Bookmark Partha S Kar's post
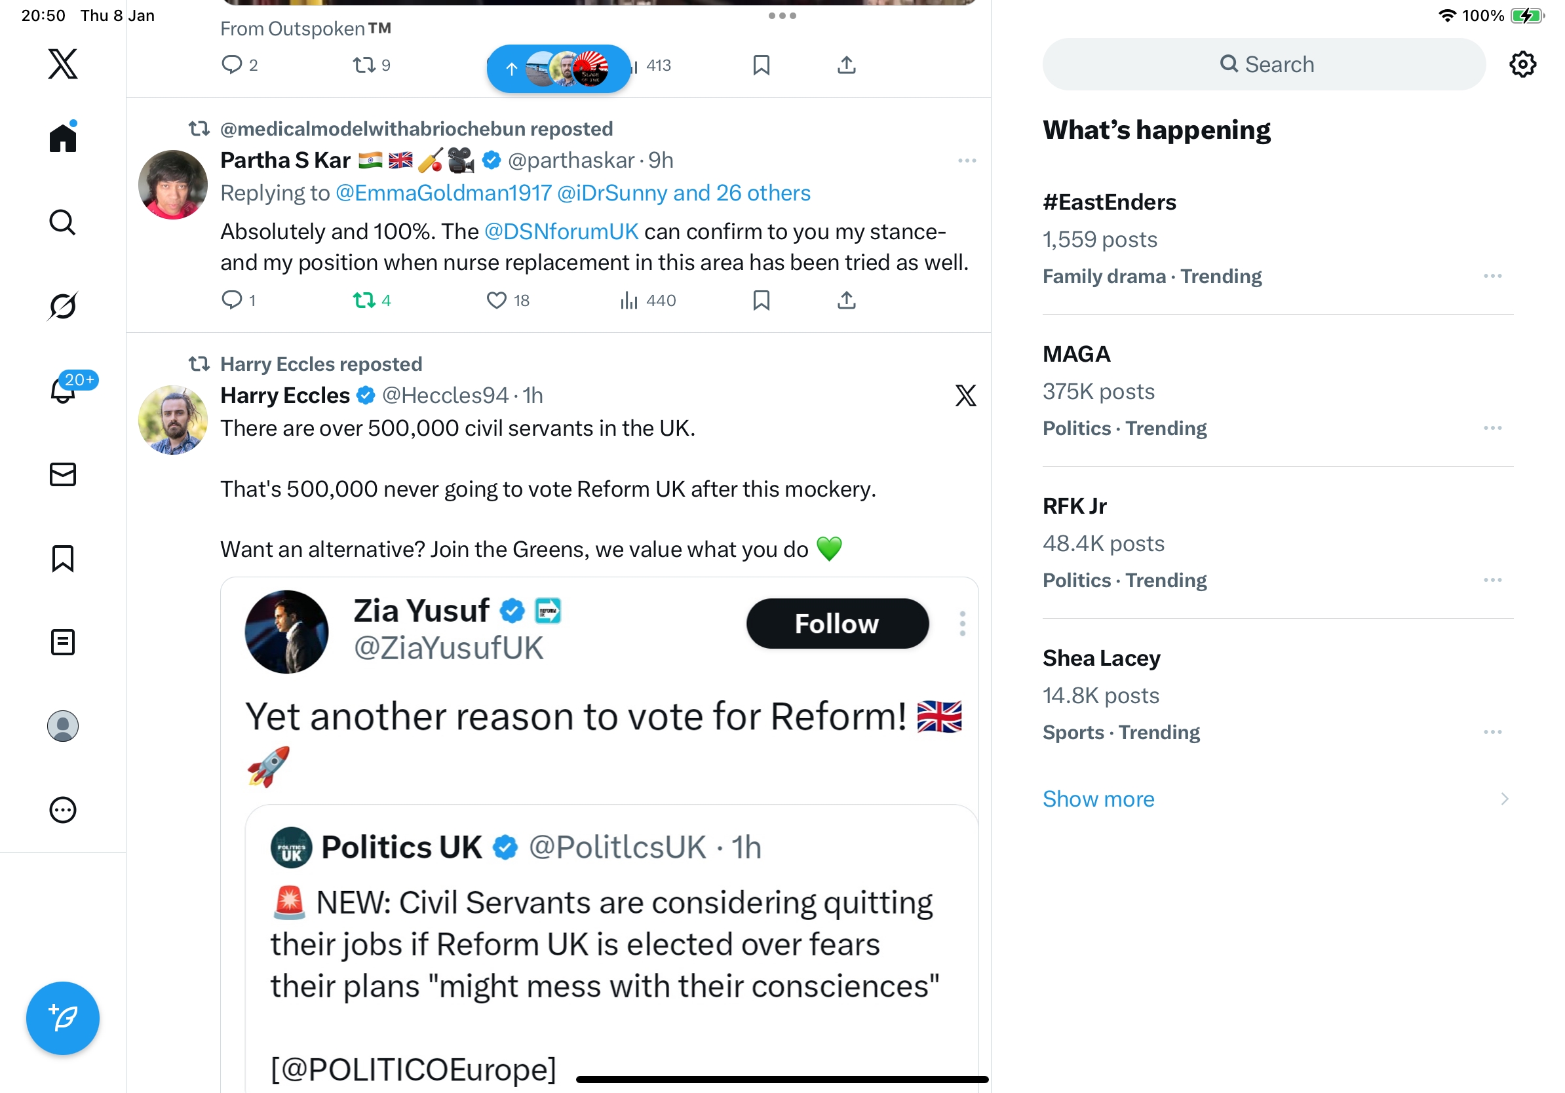Image resolution: width=1565 pixels, height=1093 pixels. coord(762,301)
